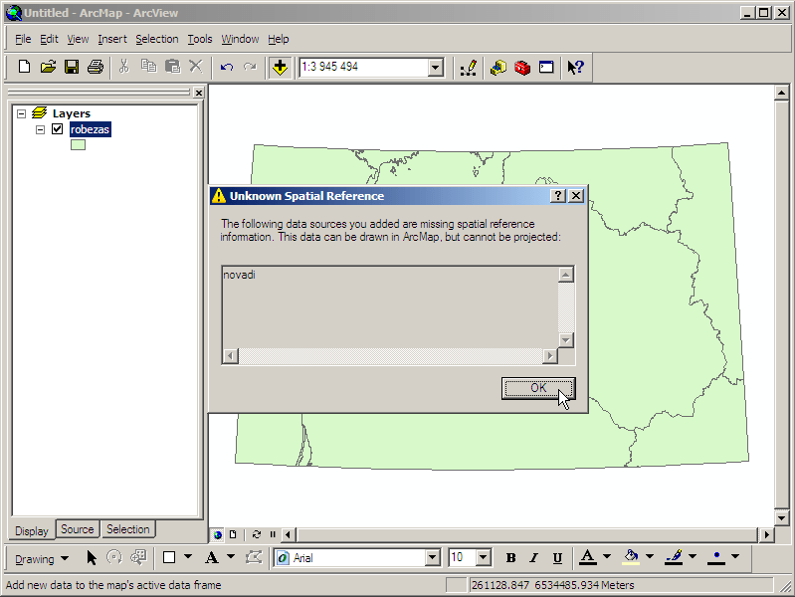The height and width of the screenshot is (597, 795).
Task: Click the help question mark in dialog title
Action: click(x=558, y=196)
